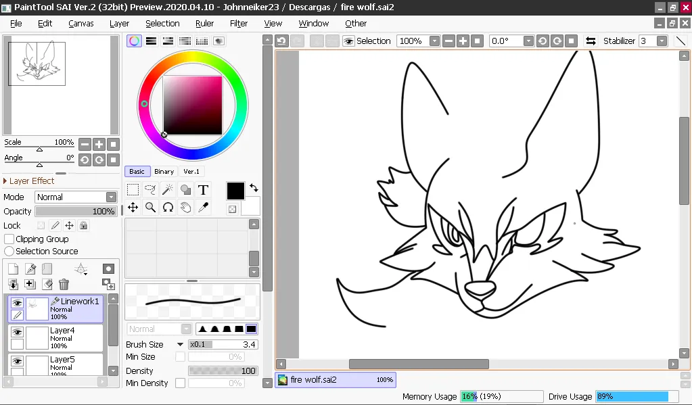Viewport: 692px width, 405px height.
Task: Switch to the Ver.1 tool tab
Action: click(x=191, y=172)
